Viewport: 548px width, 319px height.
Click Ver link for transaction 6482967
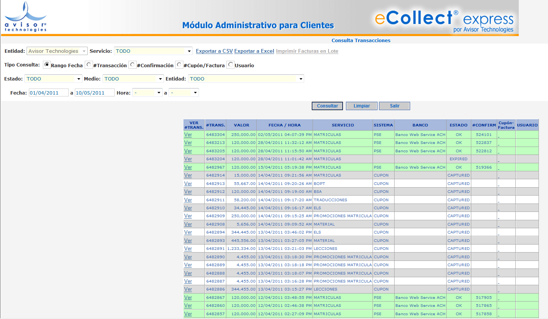click(x=188, y=167)
